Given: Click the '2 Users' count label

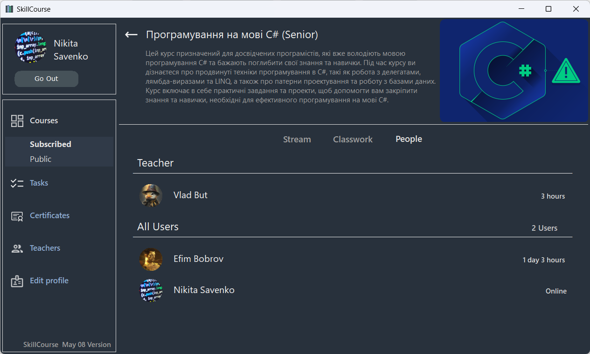Looking at the screenshot, I should coord(545,228).
